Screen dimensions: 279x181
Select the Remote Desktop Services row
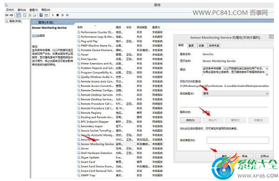coord(120,95)
